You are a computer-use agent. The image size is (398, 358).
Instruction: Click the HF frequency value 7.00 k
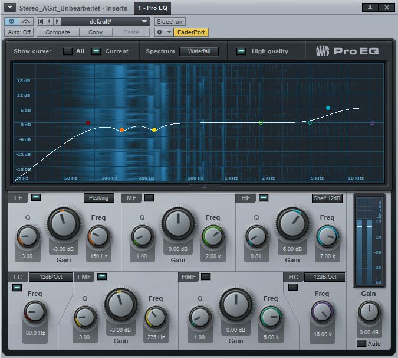[x=327, y=256]
